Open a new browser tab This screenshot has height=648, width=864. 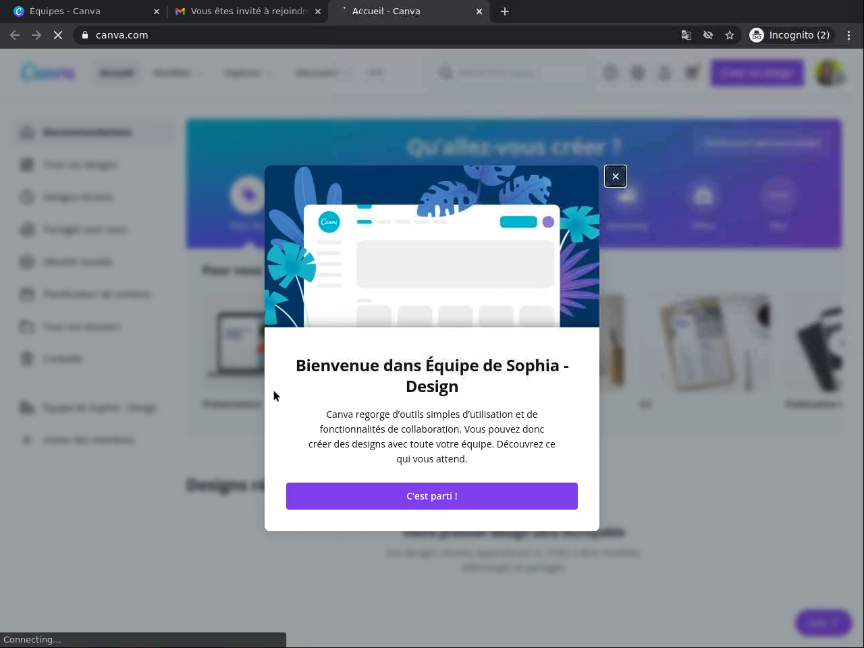(505, 11)
